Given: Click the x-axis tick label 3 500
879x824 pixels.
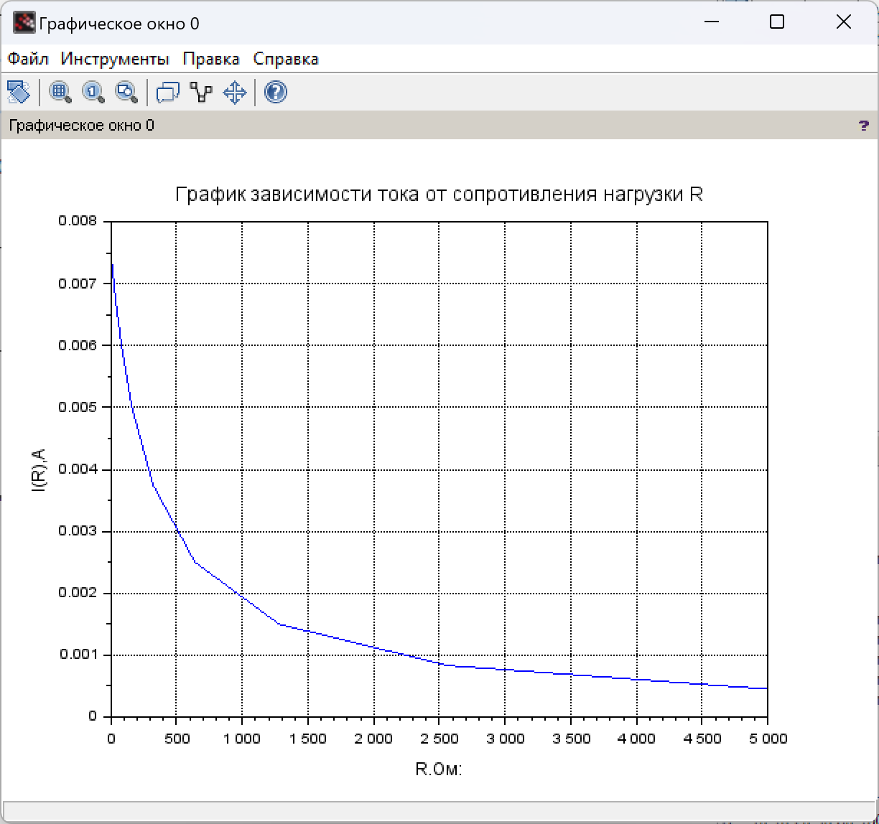Looking at the screenshot, I should click(571, 739).
